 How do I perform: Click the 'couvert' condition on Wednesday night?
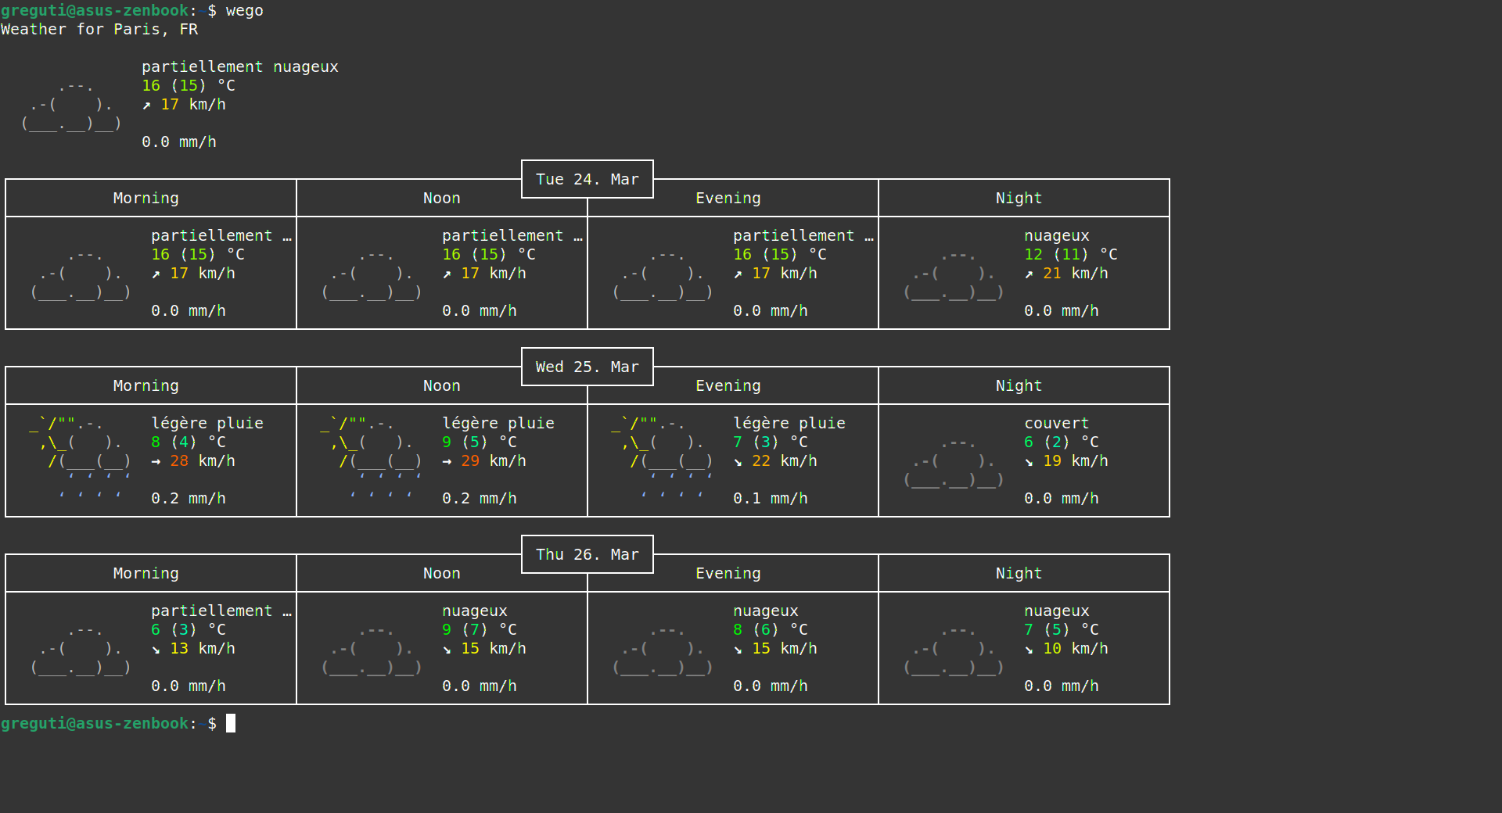(1056, 423)
